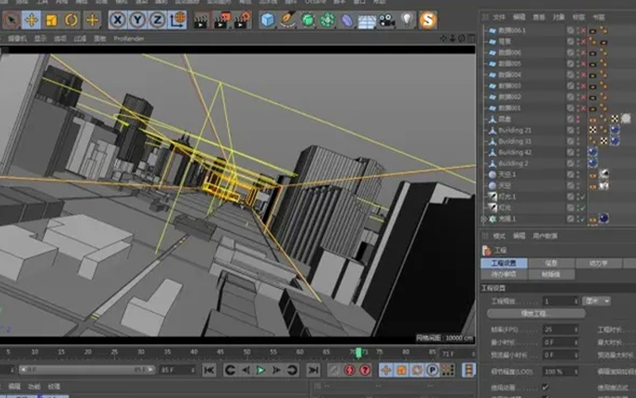The height and width of the screenshot is (398, 636).
Task: Click the red keyframe selection question button
Action: 365,370
